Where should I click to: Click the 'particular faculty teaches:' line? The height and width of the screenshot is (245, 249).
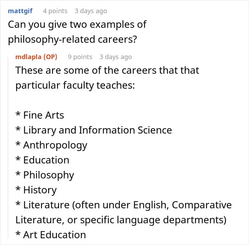tap(75, 85)
